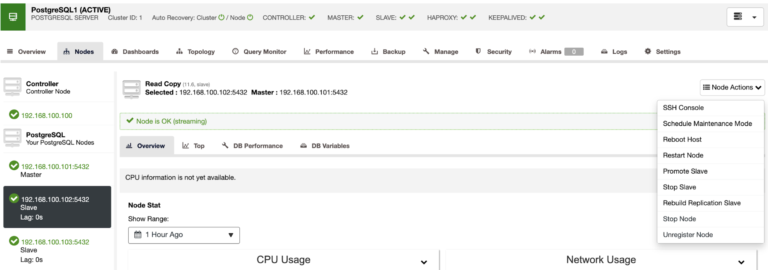
Task: Click the Read Copy server icon
Action: tap(131, 89)
